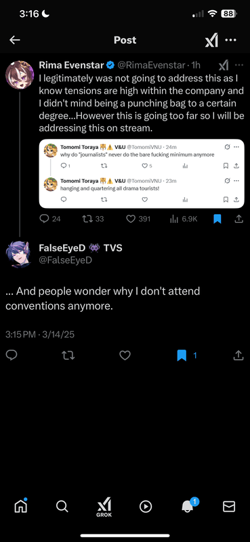Image resolution: width=250 pixels, height=542 pixels.
Task: Open the embedded Tomomi Toraya tweets image
Action: [x=142, y=174]
